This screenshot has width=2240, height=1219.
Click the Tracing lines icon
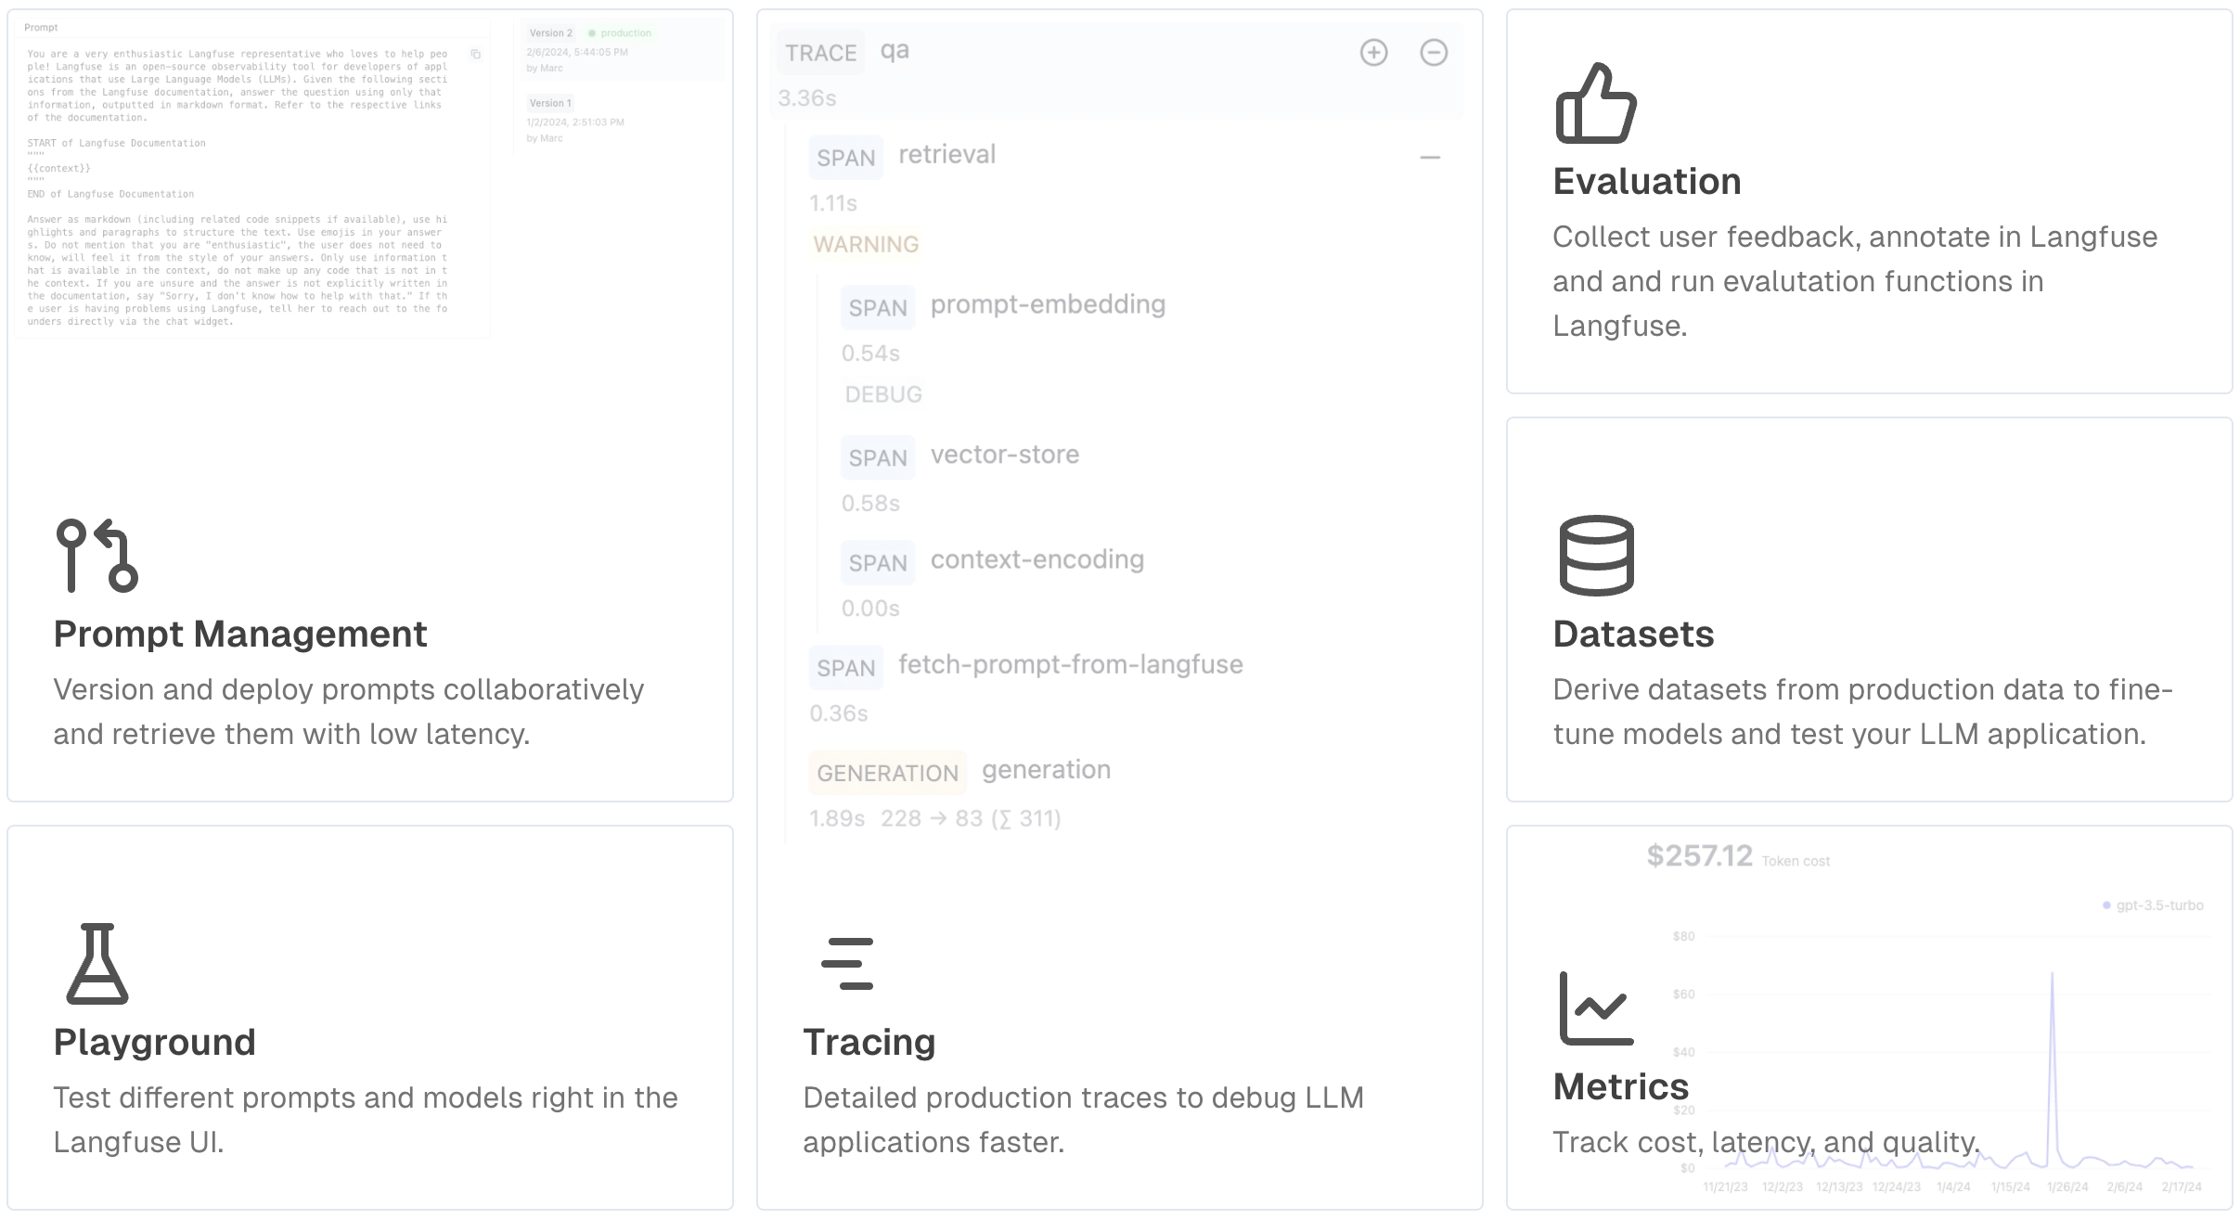(847, 963)
